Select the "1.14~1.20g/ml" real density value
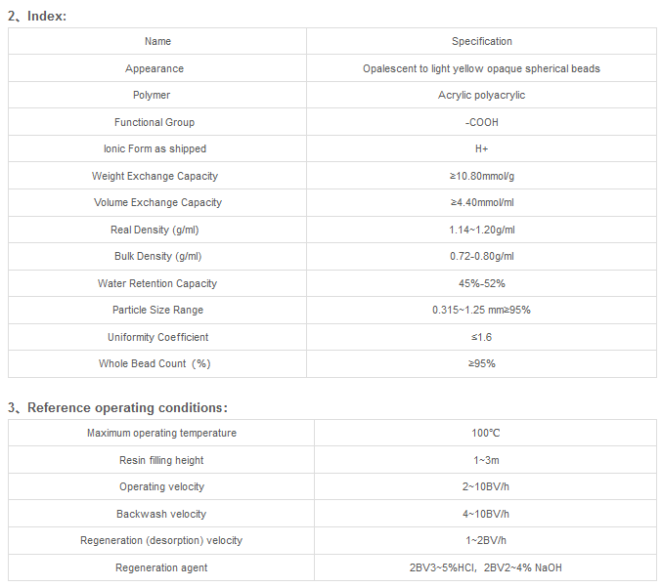 481,230
